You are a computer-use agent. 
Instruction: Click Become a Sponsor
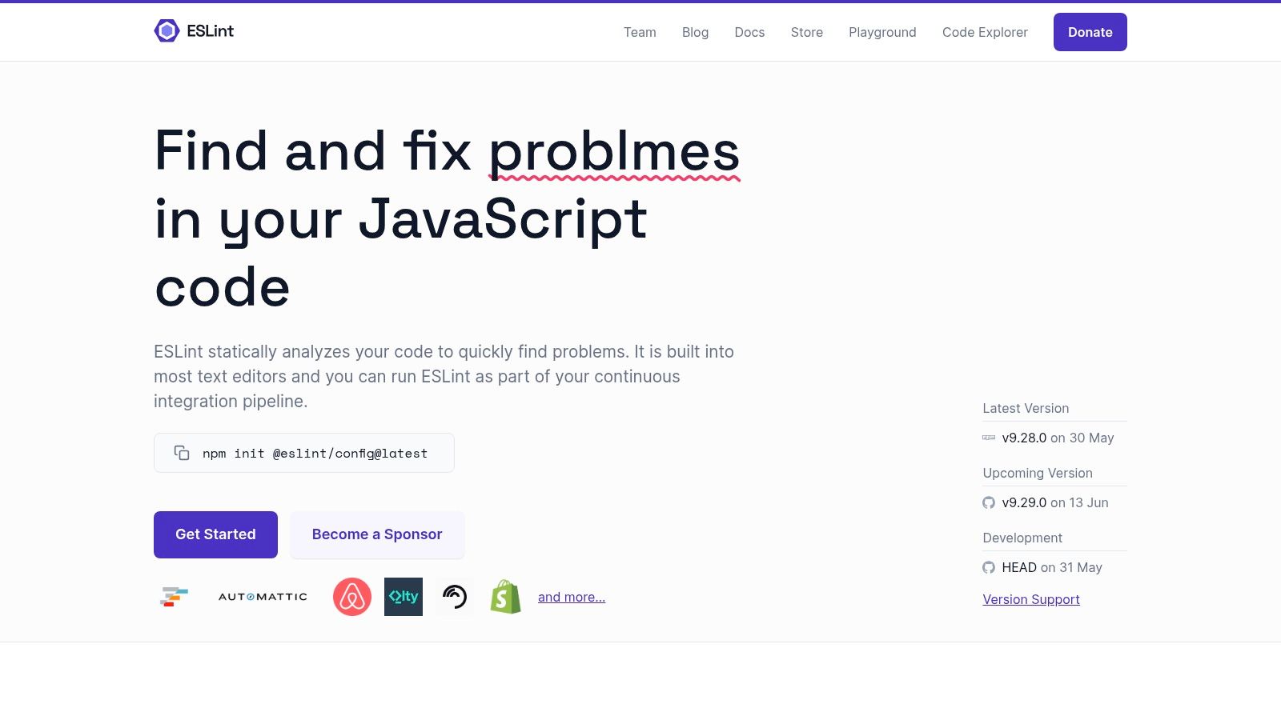tap(377, 534)
